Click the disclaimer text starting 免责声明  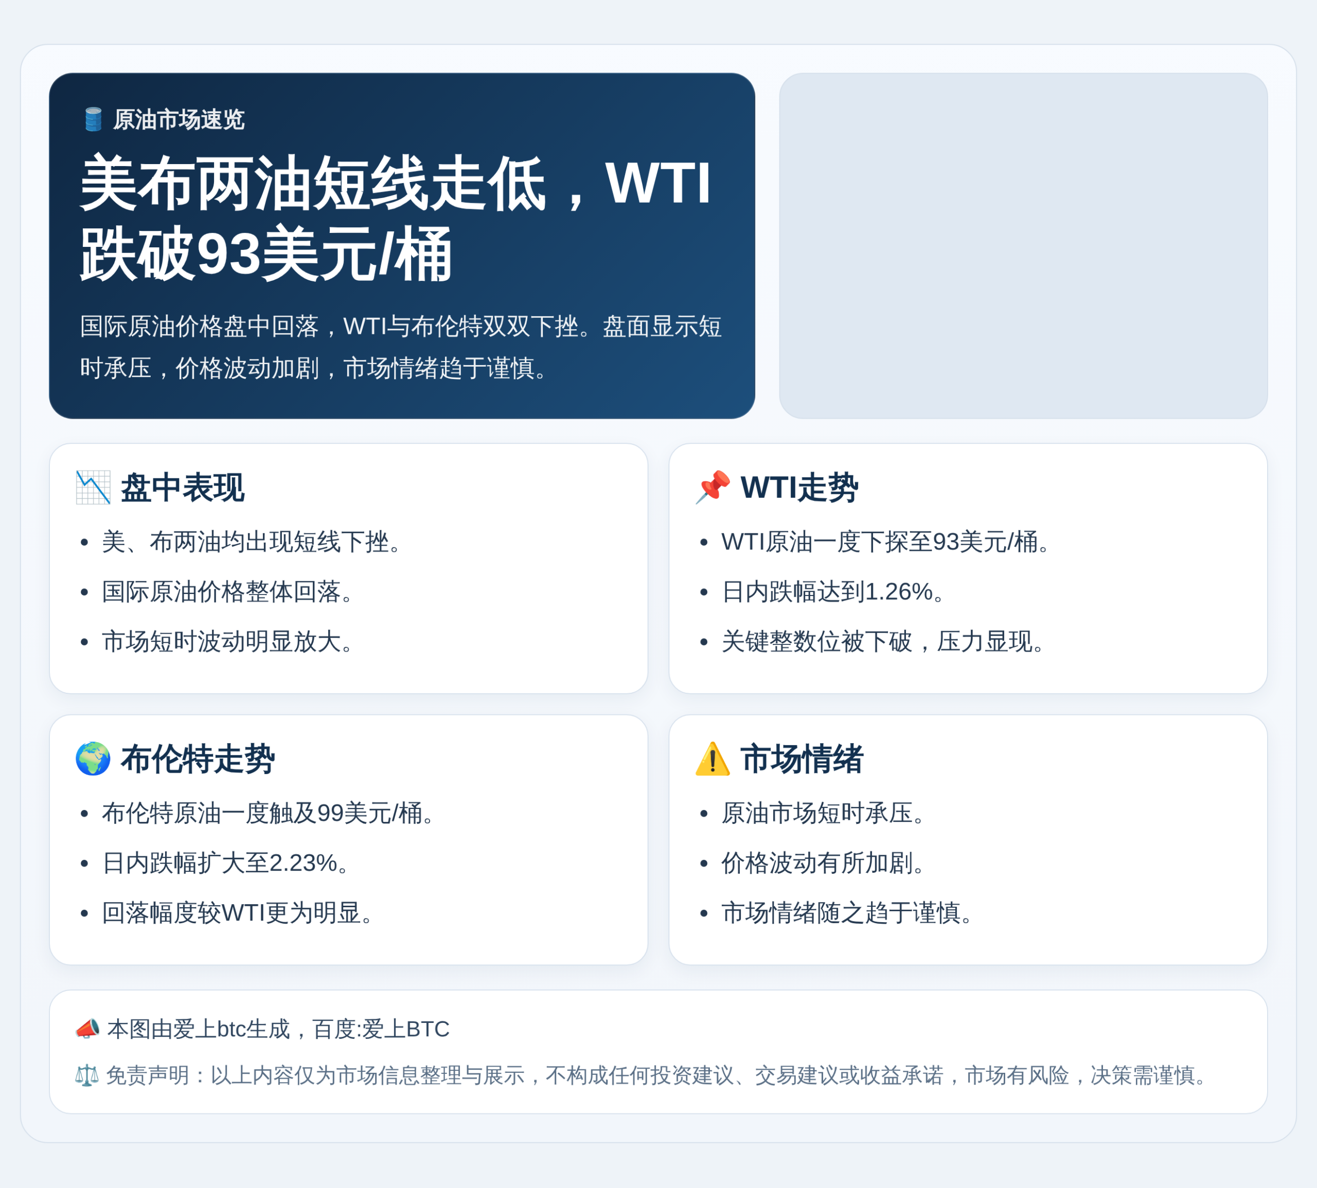pyautogui.click(x=656, y=1075)
